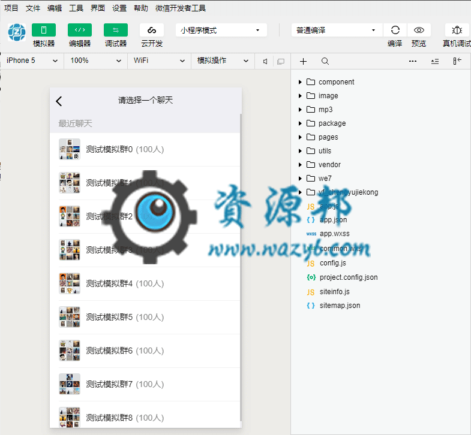Click the back arrow in simulator
The image size is (471, 435).
59,101
